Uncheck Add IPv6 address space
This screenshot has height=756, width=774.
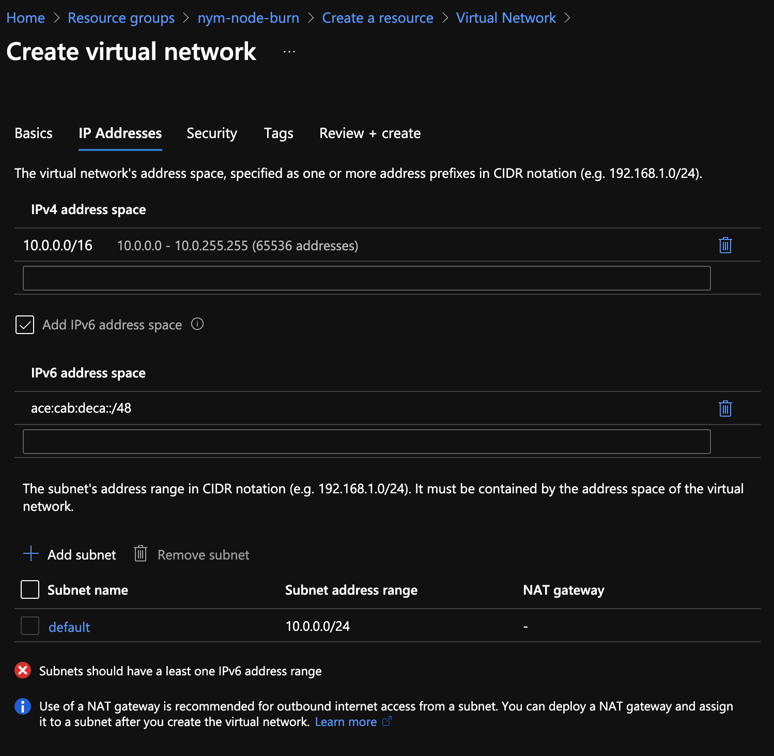click(24, 325)
